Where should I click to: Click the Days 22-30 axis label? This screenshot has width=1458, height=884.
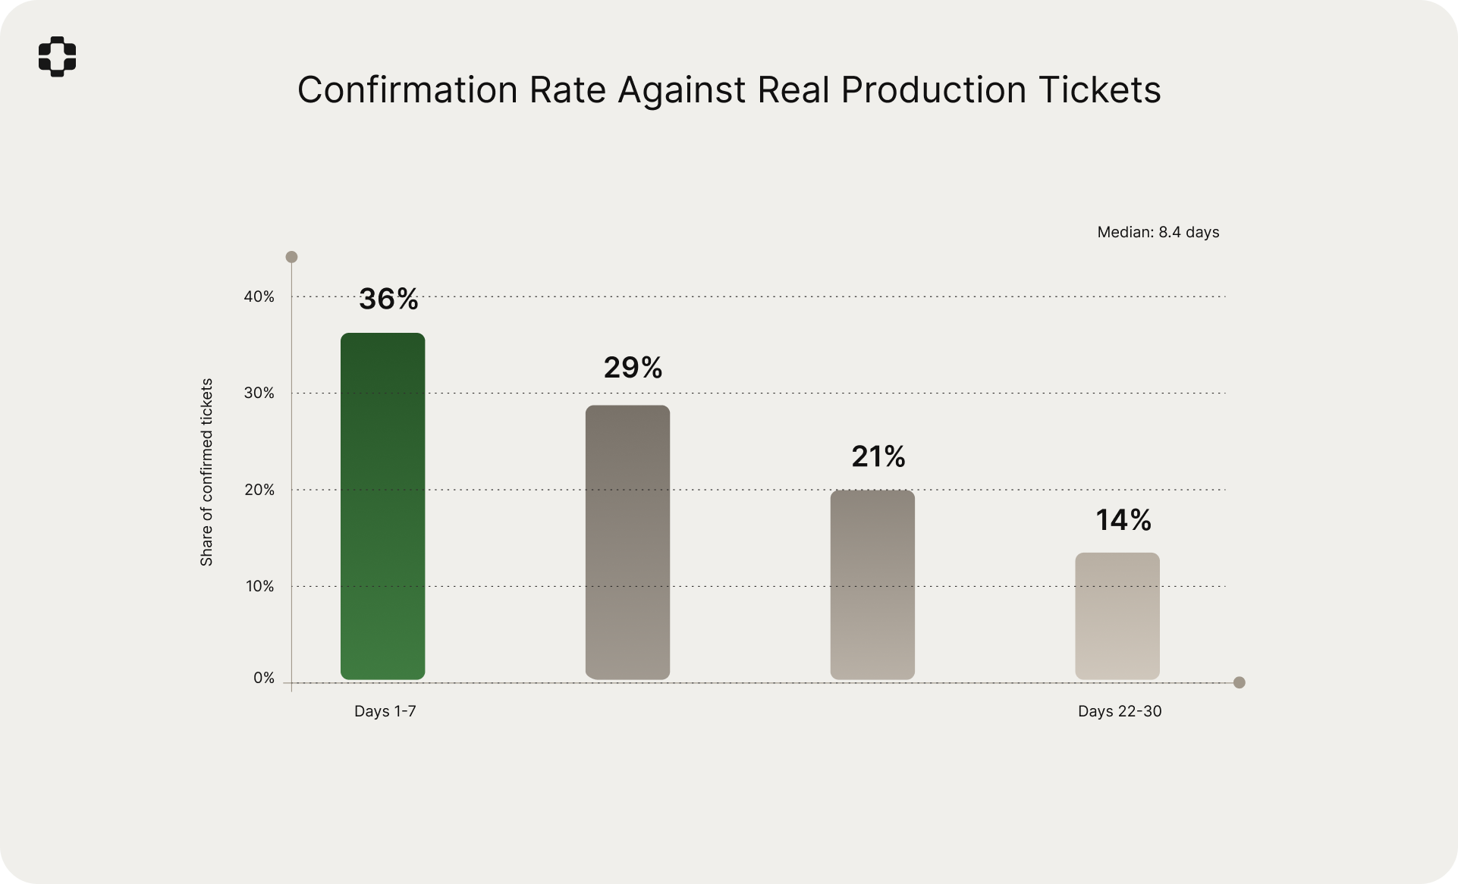1119,711
